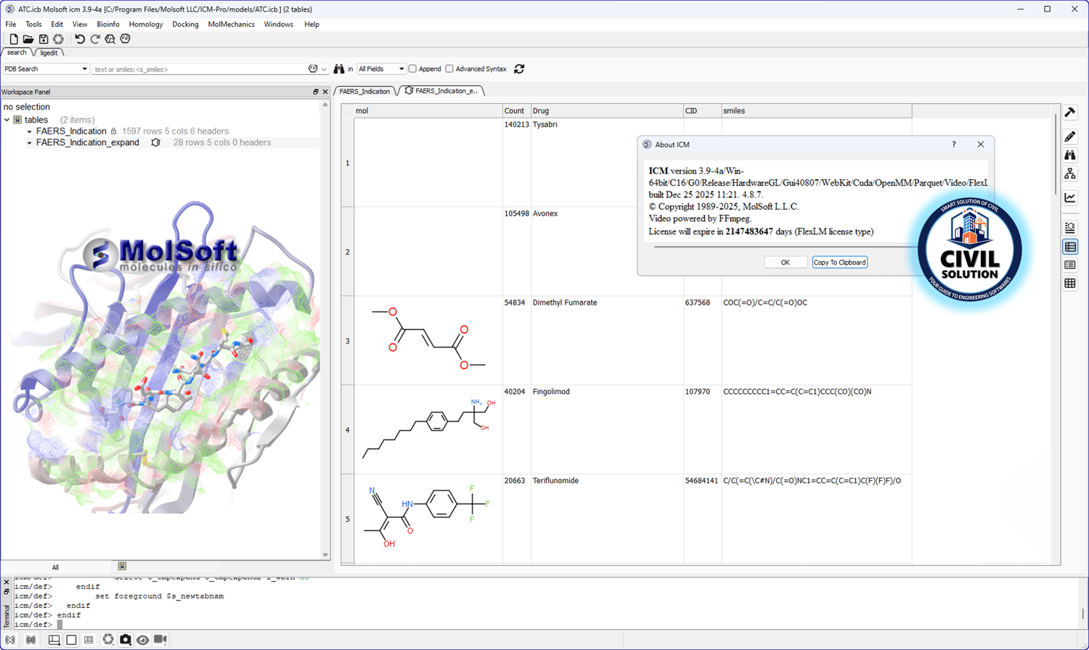
Task: Collapse the tables tree node
Action: tap(7, 120)
